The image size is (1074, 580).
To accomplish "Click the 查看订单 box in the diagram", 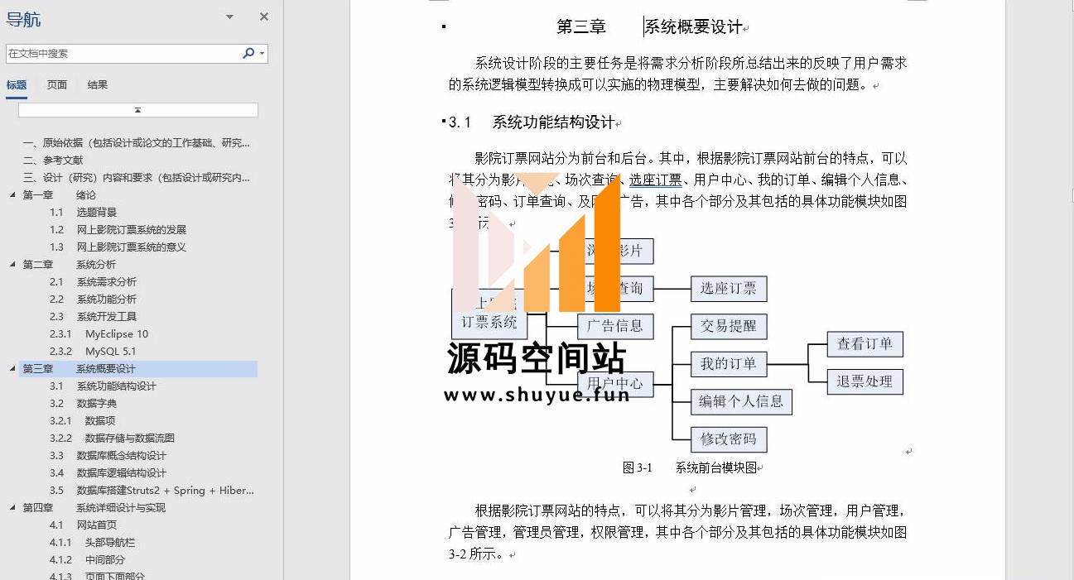I will click(x=864, y=344).
